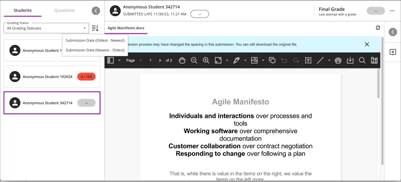
Task: Dismiss the spacing warning banner
Action: point(367,44)
